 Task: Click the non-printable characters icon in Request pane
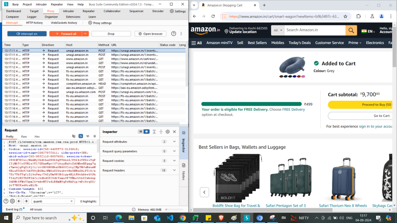coord(88,136)
